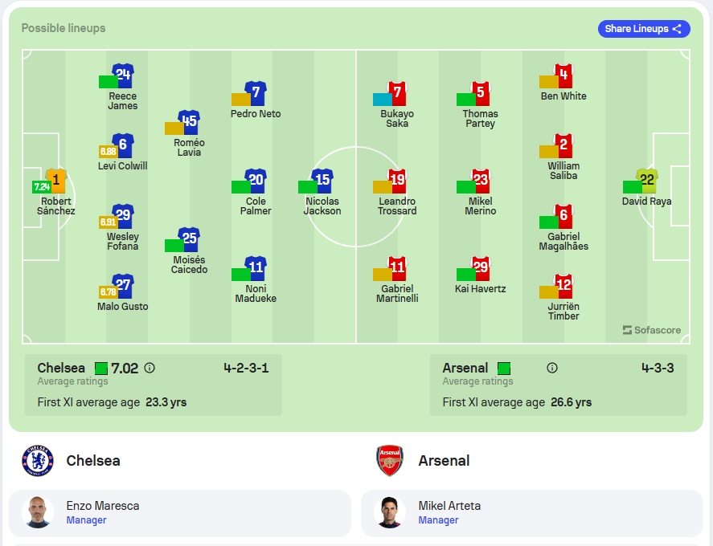The height and width of the screenshot is (546, 713).
Task: Click Robert Sánchez goalkeeper shirt icon
Action: (x=56, y=181)
